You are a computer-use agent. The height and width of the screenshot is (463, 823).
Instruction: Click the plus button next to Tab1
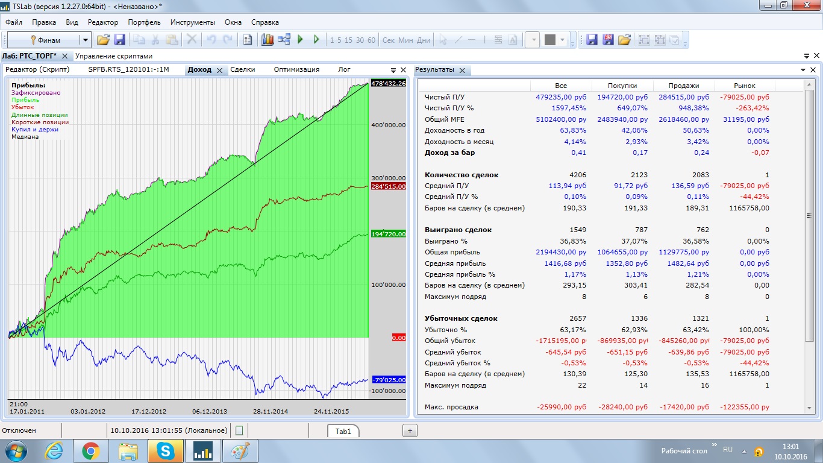click(410, 430)
